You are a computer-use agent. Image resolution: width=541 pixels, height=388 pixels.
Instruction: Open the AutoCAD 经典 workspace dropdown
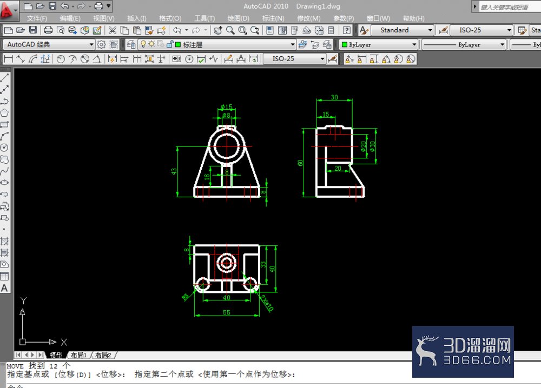[49, 44]
